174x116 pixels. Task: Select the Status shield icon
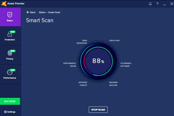10,15
